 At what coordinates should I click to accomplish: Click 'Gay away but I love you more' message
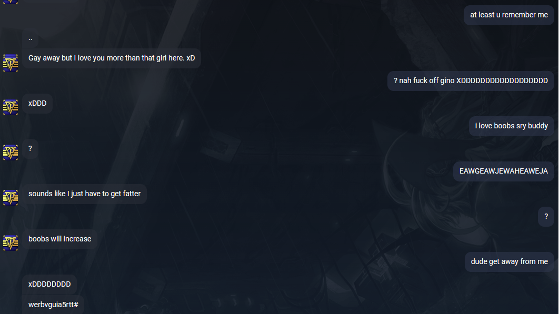(x=112, y=58)
